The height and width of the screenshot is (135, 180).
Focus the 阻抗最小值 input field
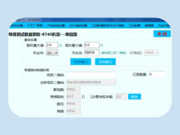click(x=92, y=45)
